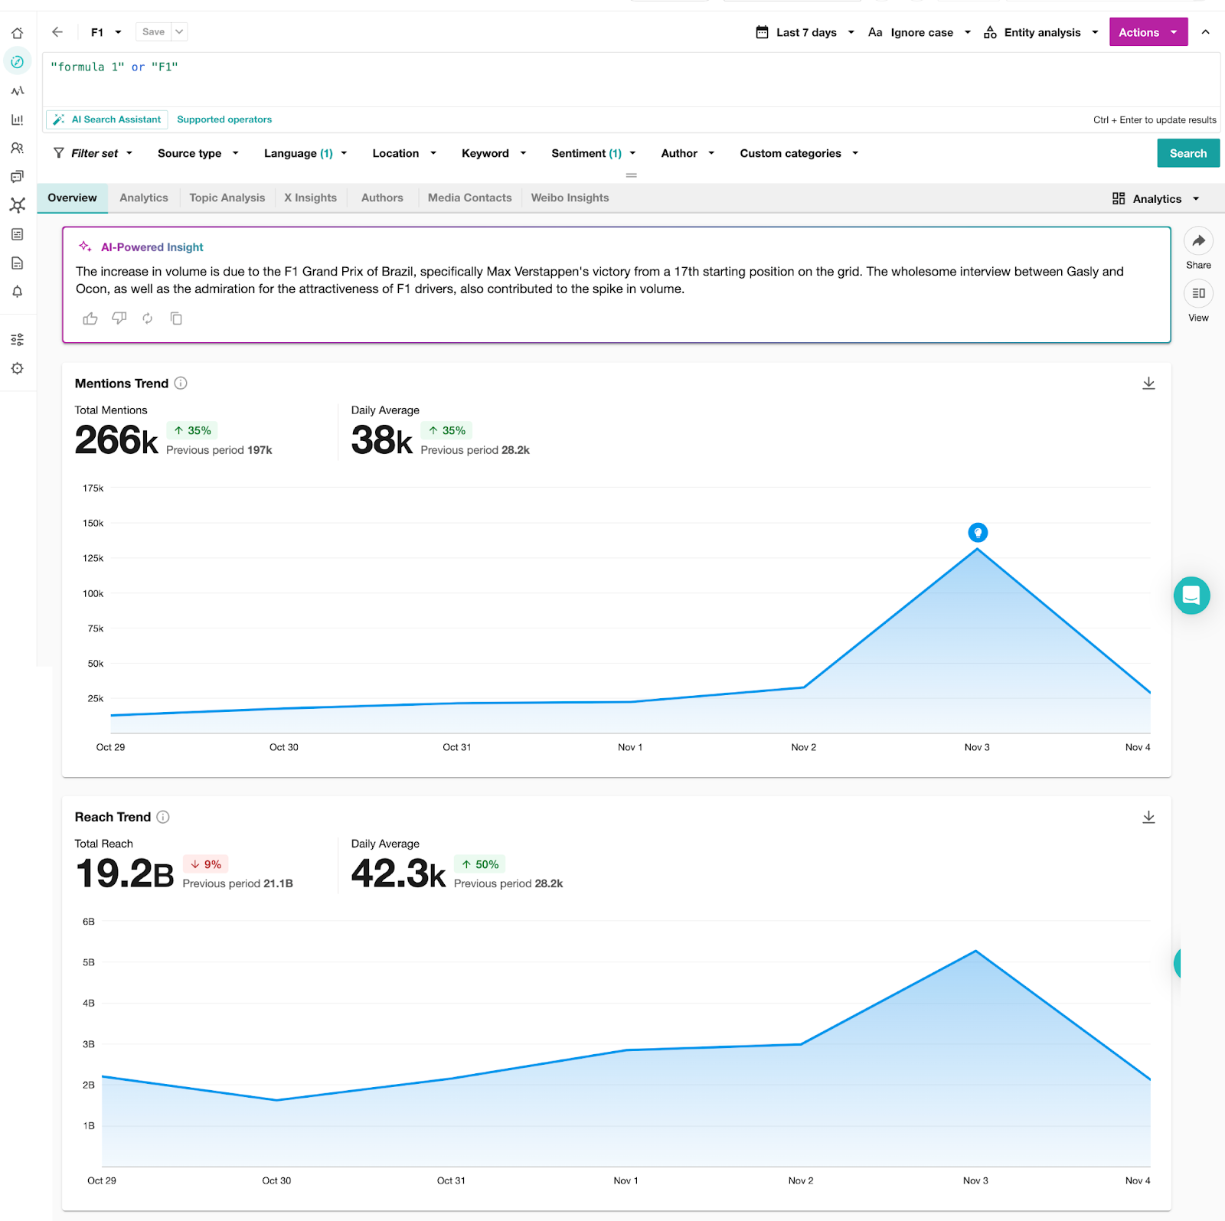Viewport: 1225px width, 1221px height.
Task: Click the View layout icon
Action: click(x=1198, y=294)
